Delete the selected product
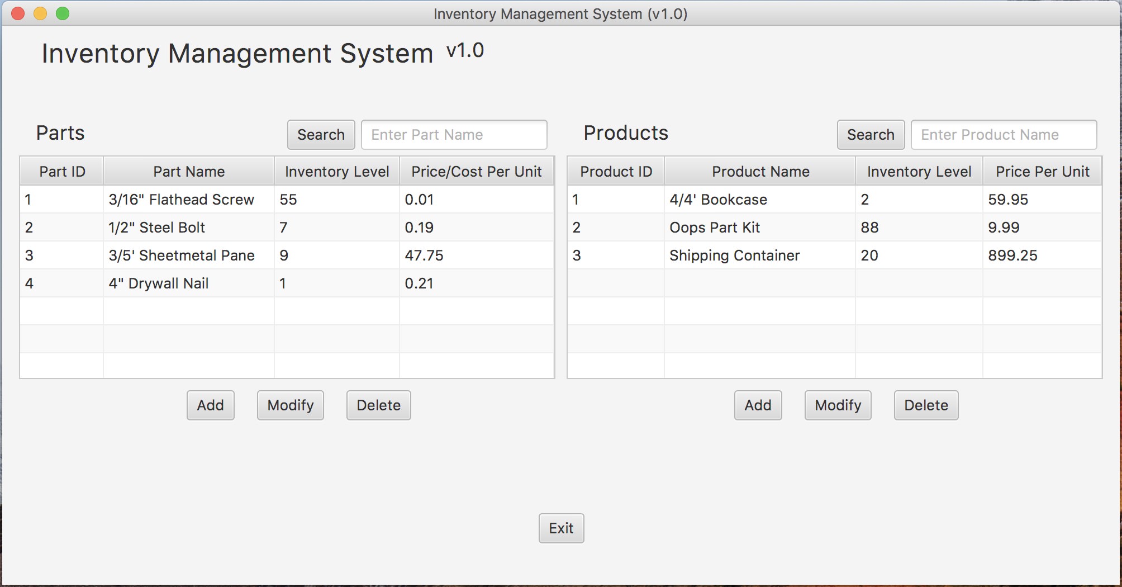Image resolution: width=1122 pixels, height=587 pixels. (x=926, y=405)
